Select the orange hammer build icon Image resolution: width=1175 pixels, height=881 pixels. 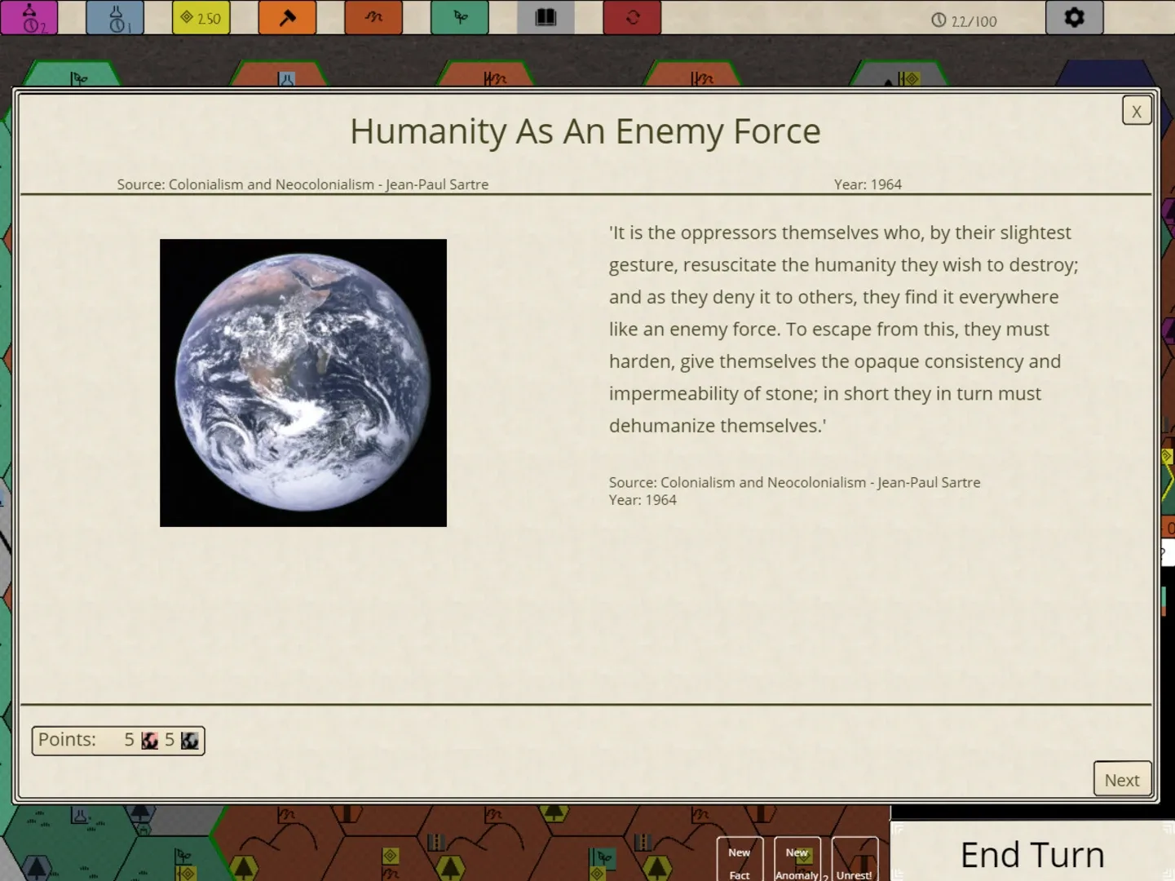coord(287,17)
